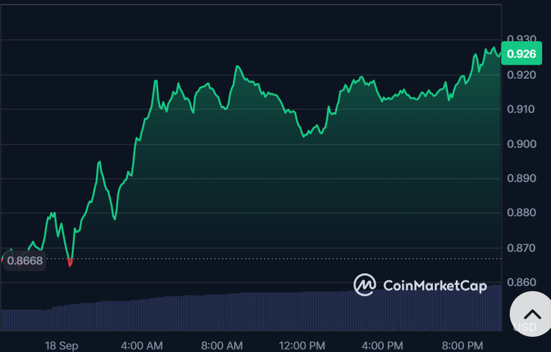Click the 8:00 PM time label
551x352 pixels.
(462, 346)
